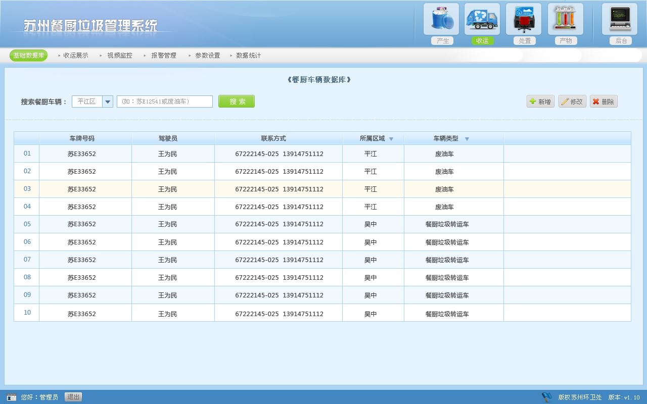
Task: Click the 驾驶员 column header
Action: [168, 138]
